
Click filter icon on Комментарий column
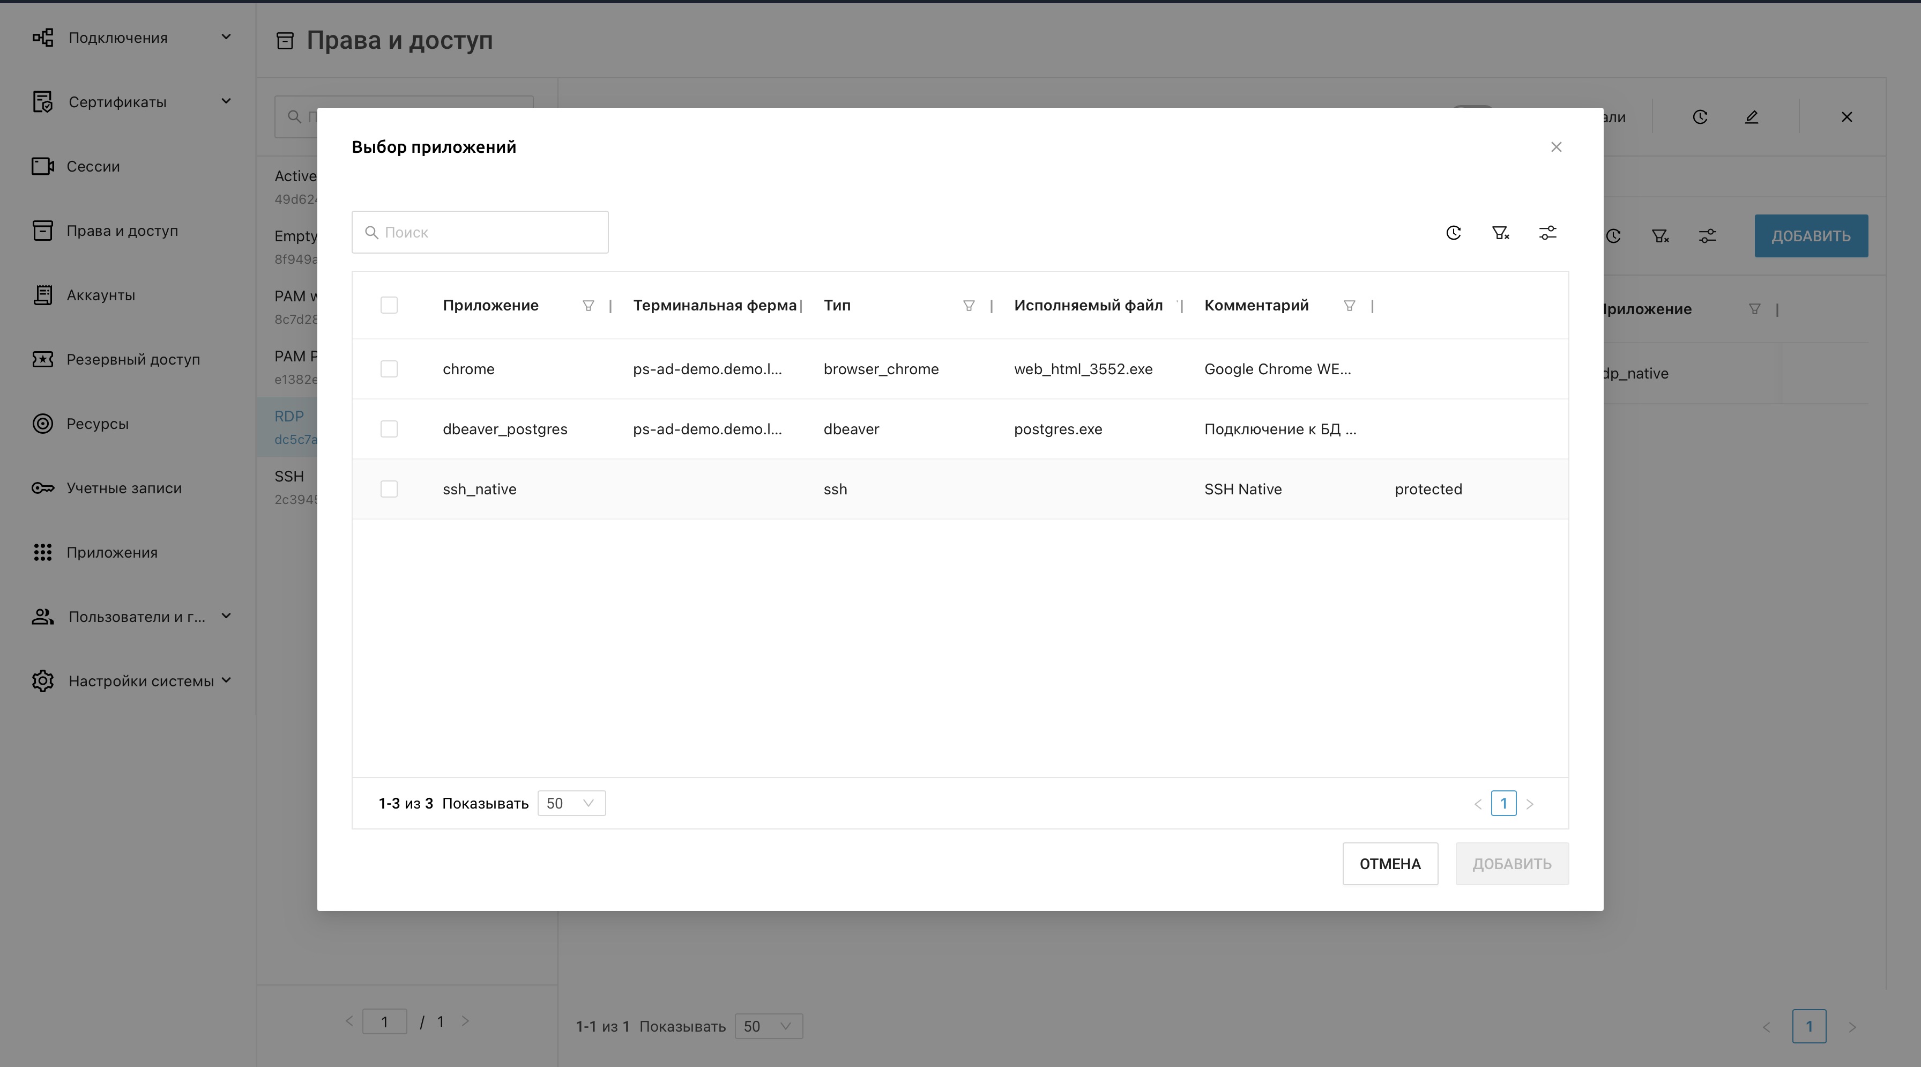pos(1349,305)
